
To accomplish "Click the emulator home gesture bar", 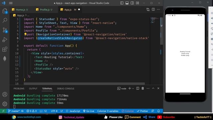I will pyautogui.click(x=185, y=94).
